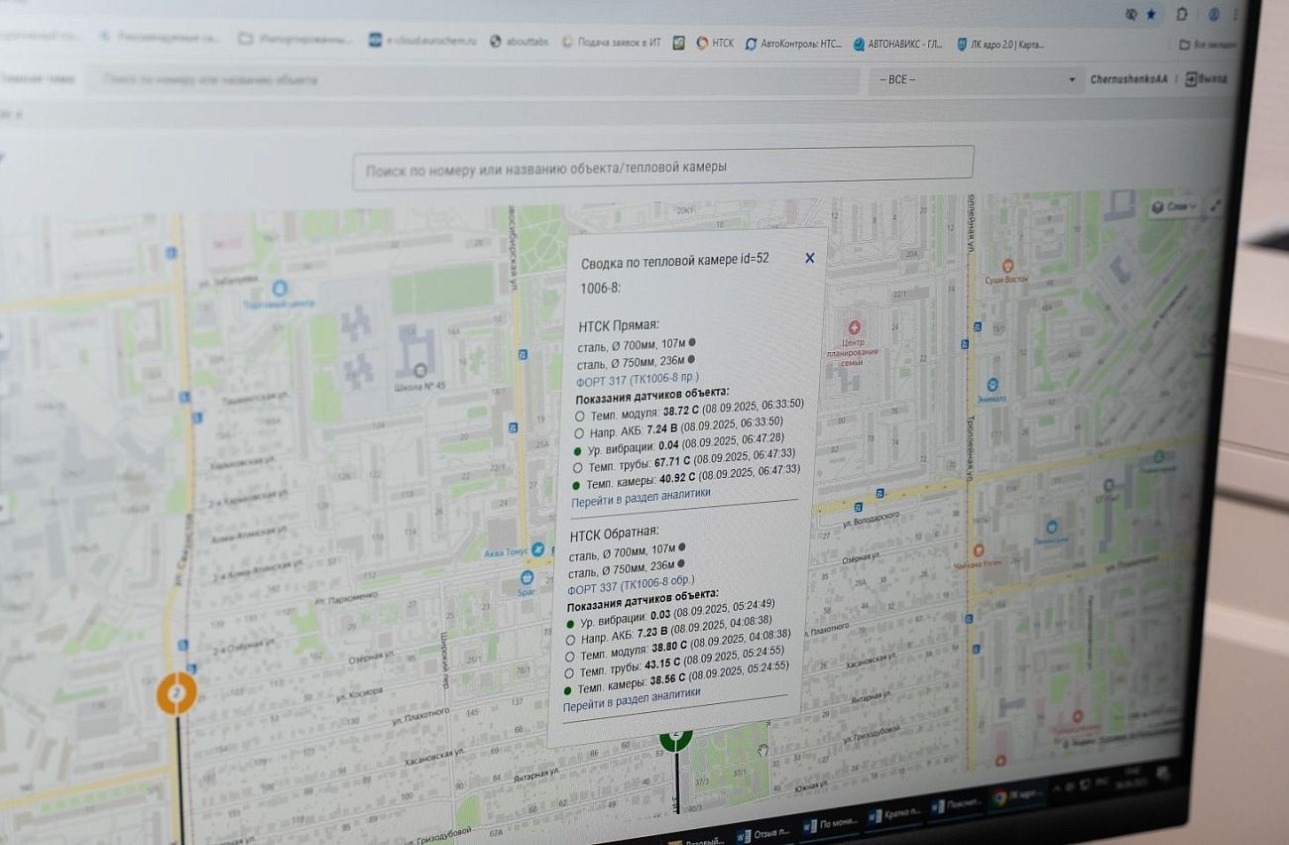Viewport: 1289px width, 845px height.
Task: Click the orange cluster marker numbered 2
Action: (x=176, y=691)
